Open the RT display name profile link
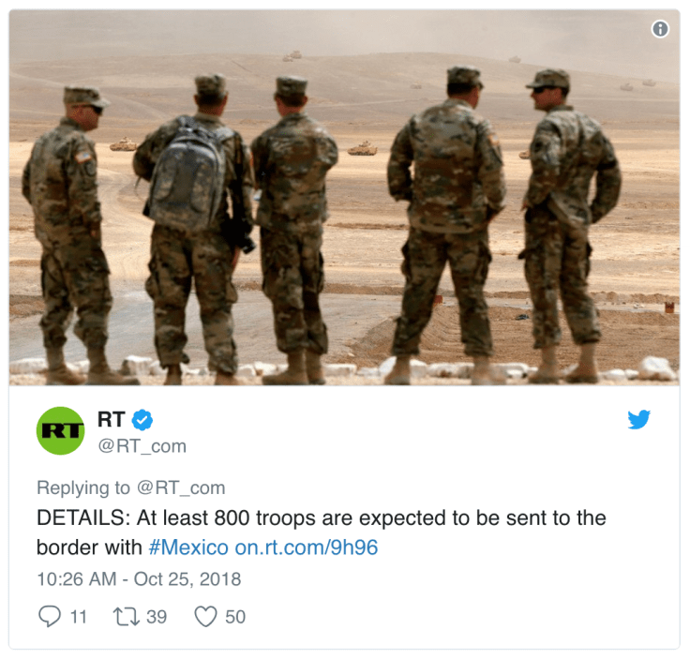Image resolution: width=690 pixels, height=660 pixels. 111,419
